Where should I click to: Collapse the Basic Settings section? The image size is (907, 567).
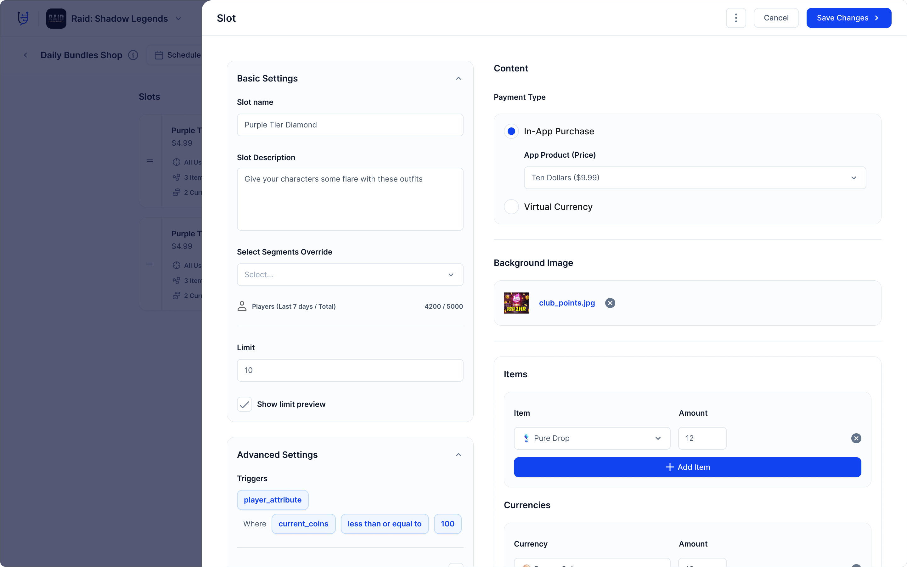[x=458, y=78]
